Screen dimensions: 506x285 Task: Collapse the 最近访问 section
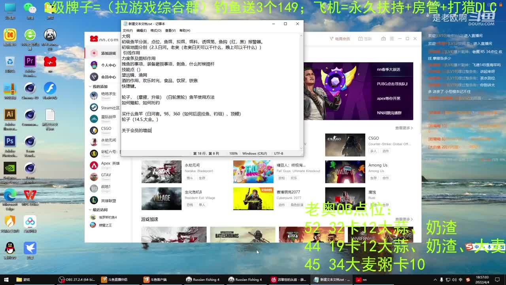[90, 210]
